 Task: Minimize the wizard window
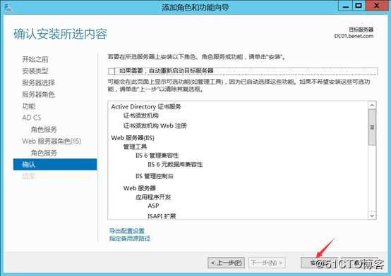point(345,6)
